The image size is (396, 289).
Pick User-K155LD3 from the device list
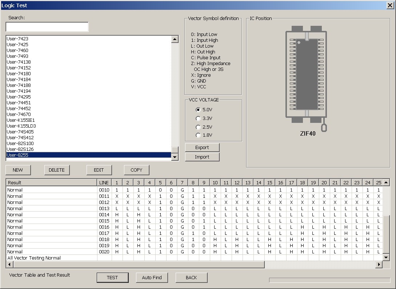tap(21, 126)
